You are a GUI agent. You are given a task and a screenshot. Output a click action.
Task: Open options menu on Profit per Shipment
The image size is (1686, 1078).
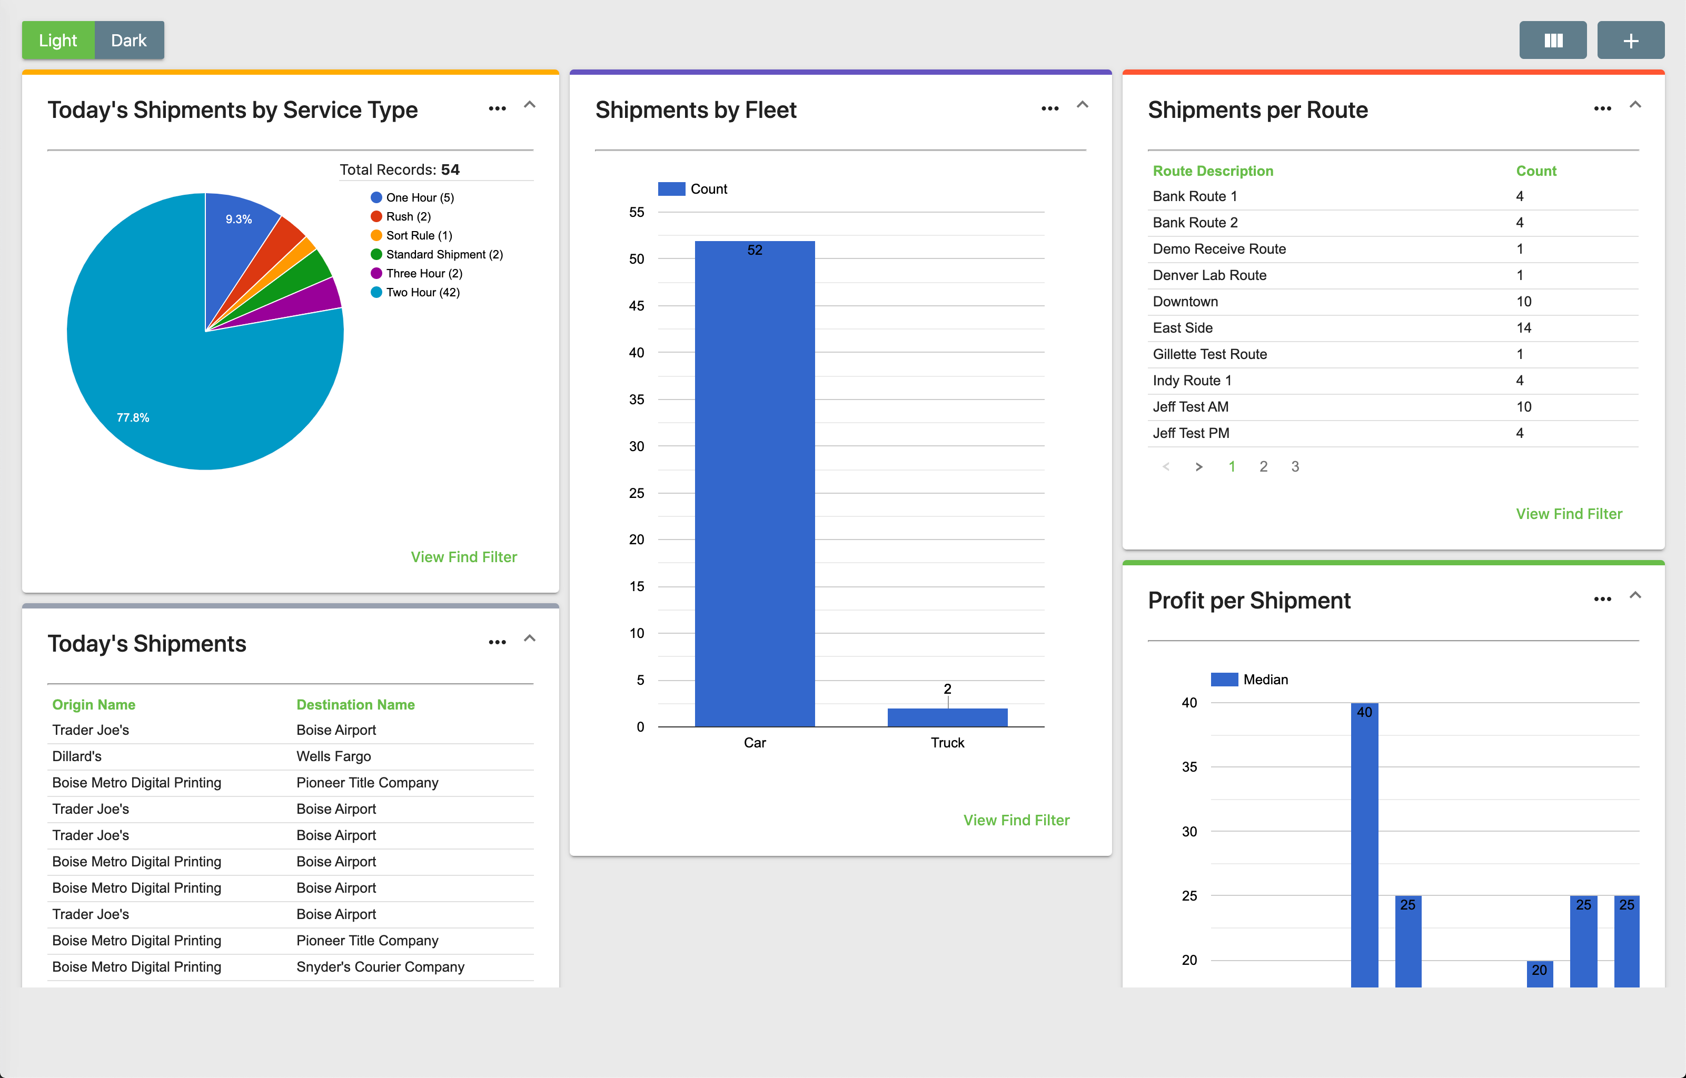pyautogui.click(x=1603, y=600)
